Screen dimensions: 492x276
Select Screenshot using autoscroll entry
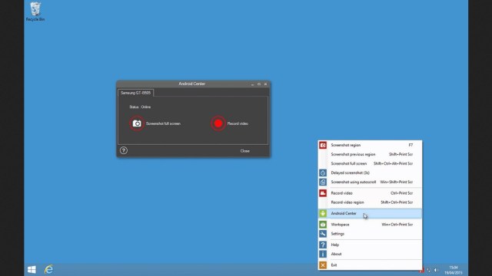(370, 182)
